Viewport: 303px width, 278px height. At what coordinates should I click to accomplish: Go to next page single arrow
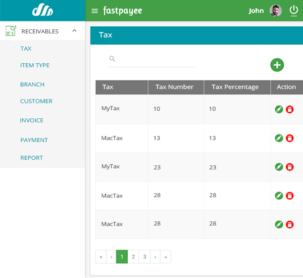(x=155, y=257)
